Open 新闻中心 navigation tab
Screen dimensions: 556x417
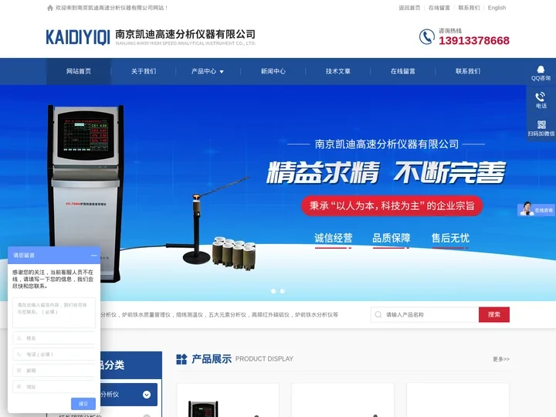[x=273, y=71]
